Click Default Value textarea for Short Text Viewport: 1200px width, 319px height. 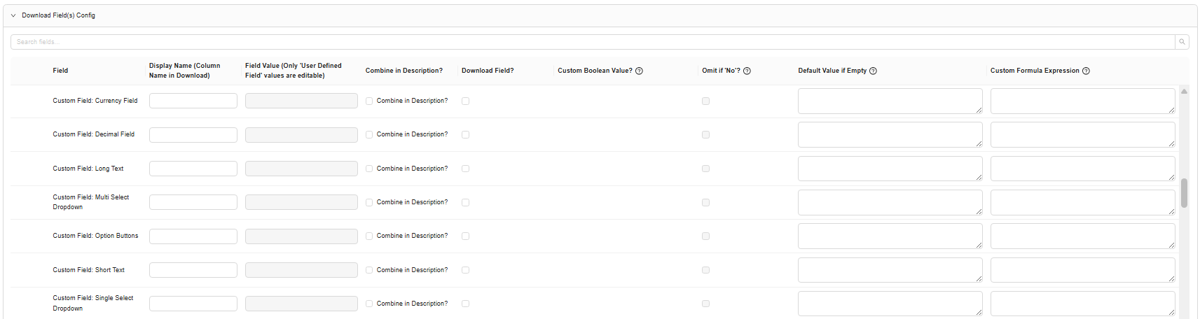click(x=889, y=270)
